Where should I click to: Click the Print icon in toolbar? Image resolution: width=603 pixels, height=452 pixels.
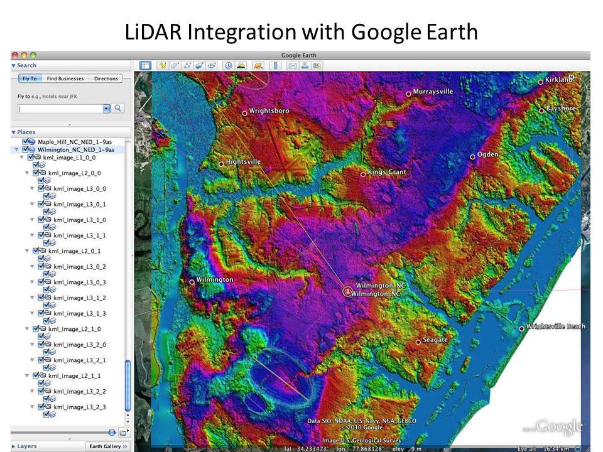click(x=305, y=66)
